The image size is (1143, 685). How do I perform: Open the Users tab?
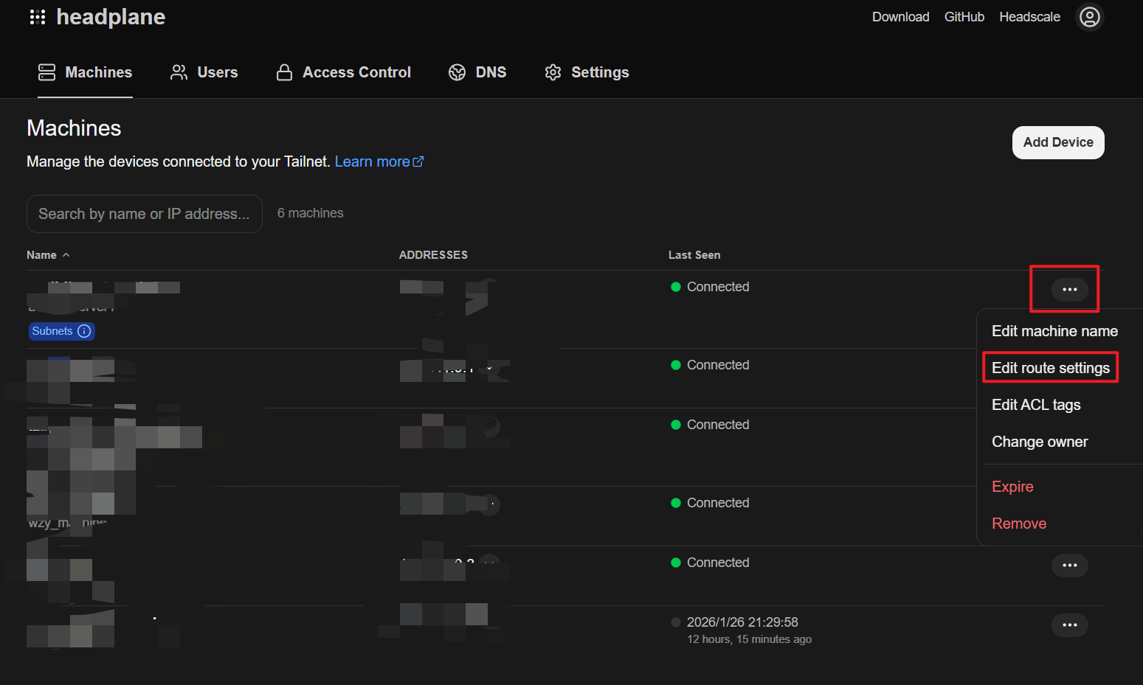click(x=204, y=72)
